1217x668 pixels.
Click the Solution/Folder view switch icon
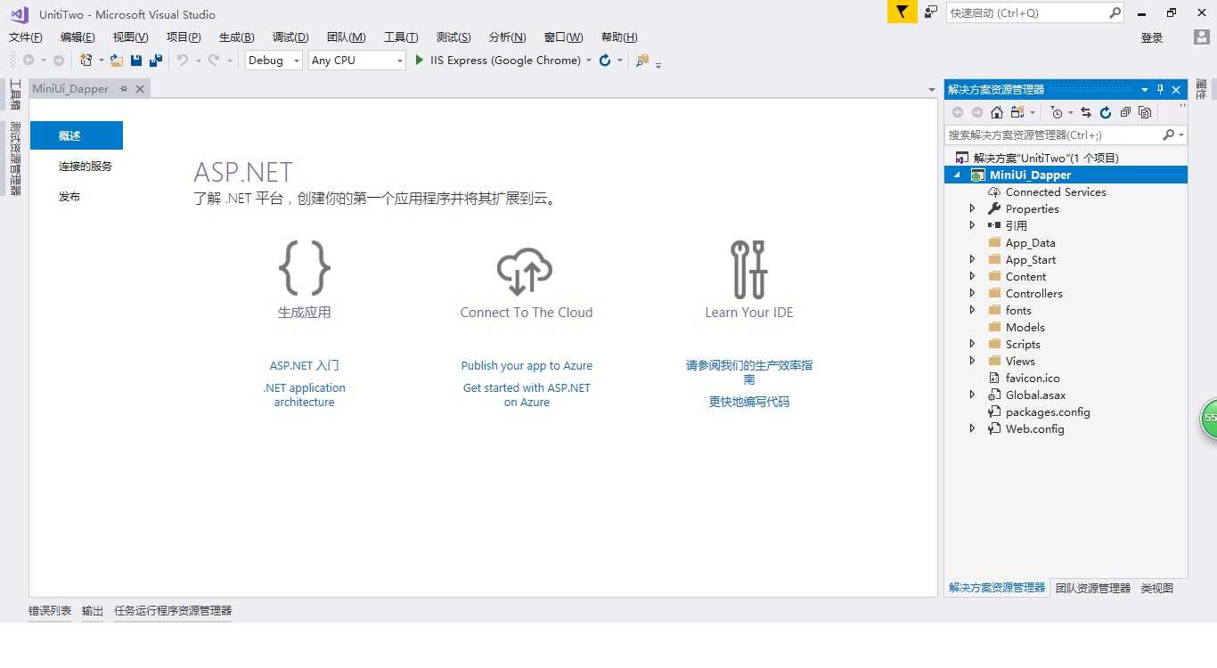(x=1017, y=112)
